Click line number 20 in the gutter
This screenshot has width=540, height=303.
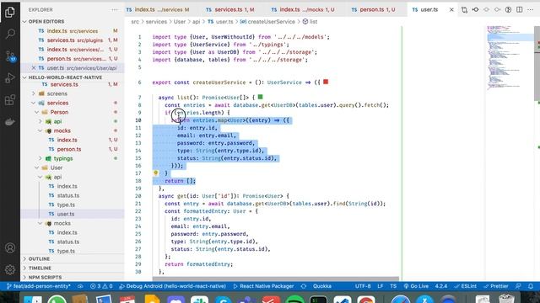click(138, 196)
